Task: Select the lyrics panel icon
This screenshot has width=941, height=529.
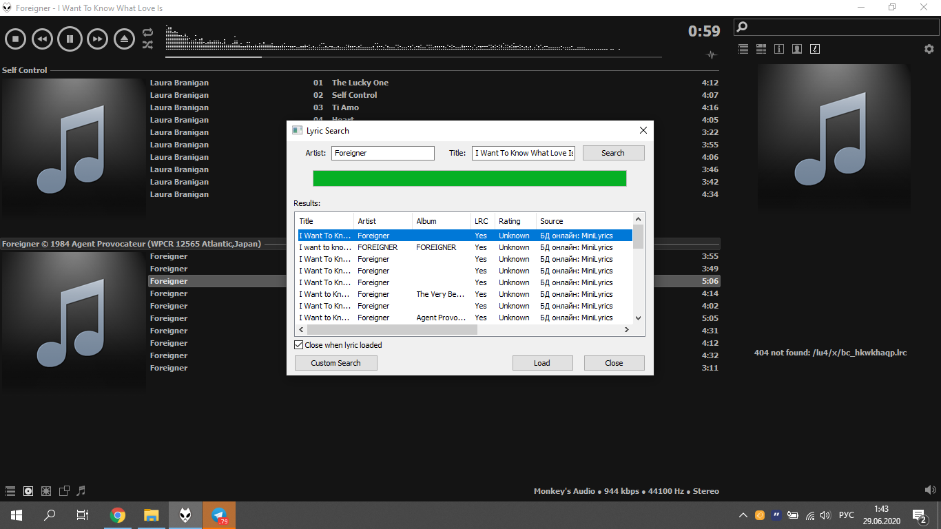Action: click(x=815, y=49)
